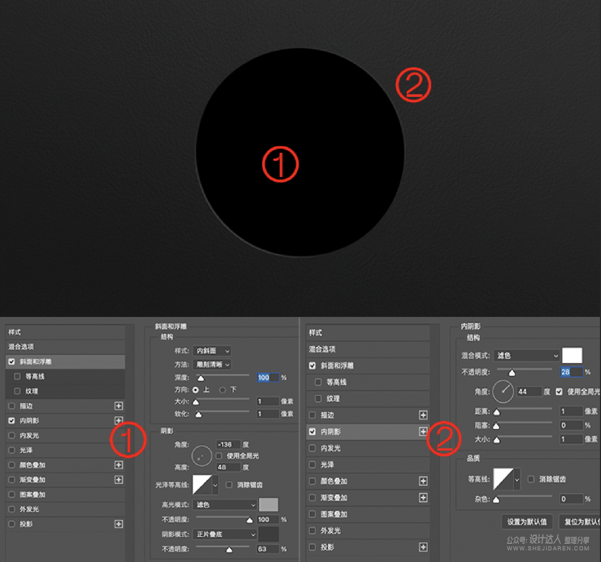The height and width of the screenshot is (562, 601).
Task: Expand the 阴影模式 dropdown showing 正片叠底
Action: [x=225, y=534]
